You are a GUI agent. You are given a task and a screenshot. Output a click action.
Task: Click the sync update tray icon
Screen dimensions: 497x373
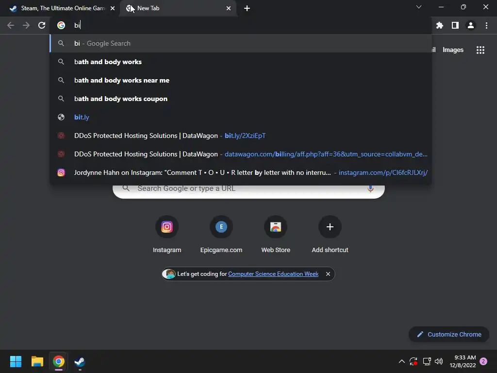pyautogui.click(x=414, y=361)
